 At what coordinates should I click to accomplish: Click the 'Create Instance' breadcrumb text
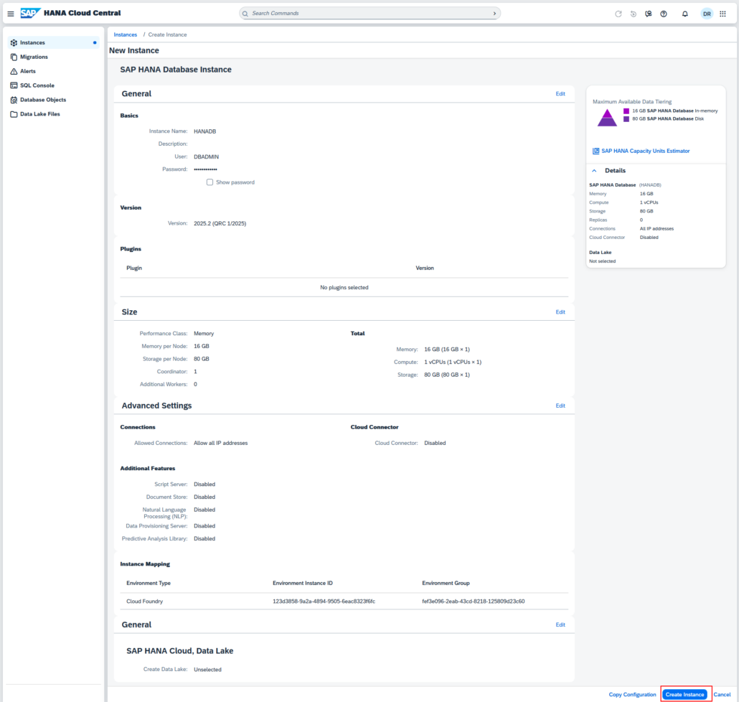point(167,35)
